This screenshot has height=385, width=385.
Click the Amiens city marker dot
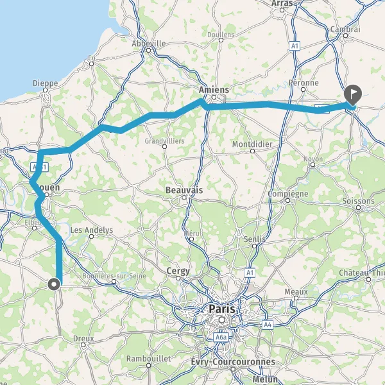[x=214, y=98]
